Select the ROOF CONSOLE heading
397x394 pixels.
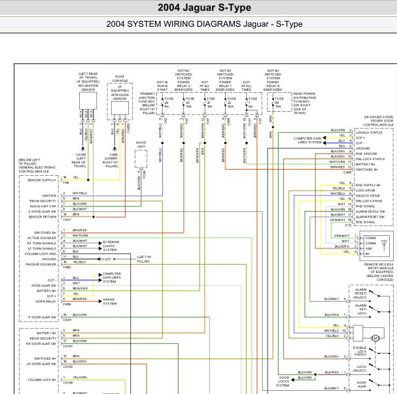pyautogui.click(x=120, y=78)
